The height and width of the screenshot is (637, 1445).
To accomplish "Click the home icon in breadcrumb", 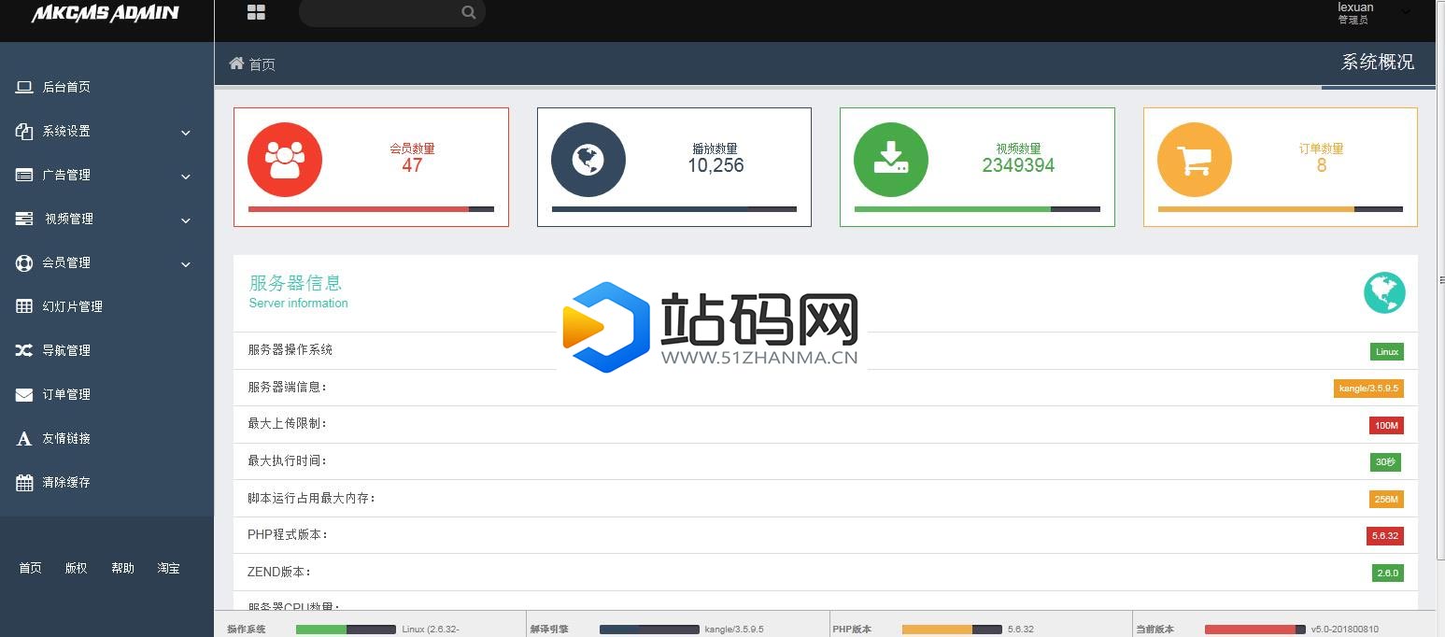I will click(x=236, y=64).
